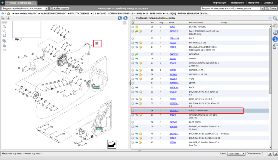Select the round marker for LEVER row
This screenshot has width=278, height=160.
click(133, 83)
